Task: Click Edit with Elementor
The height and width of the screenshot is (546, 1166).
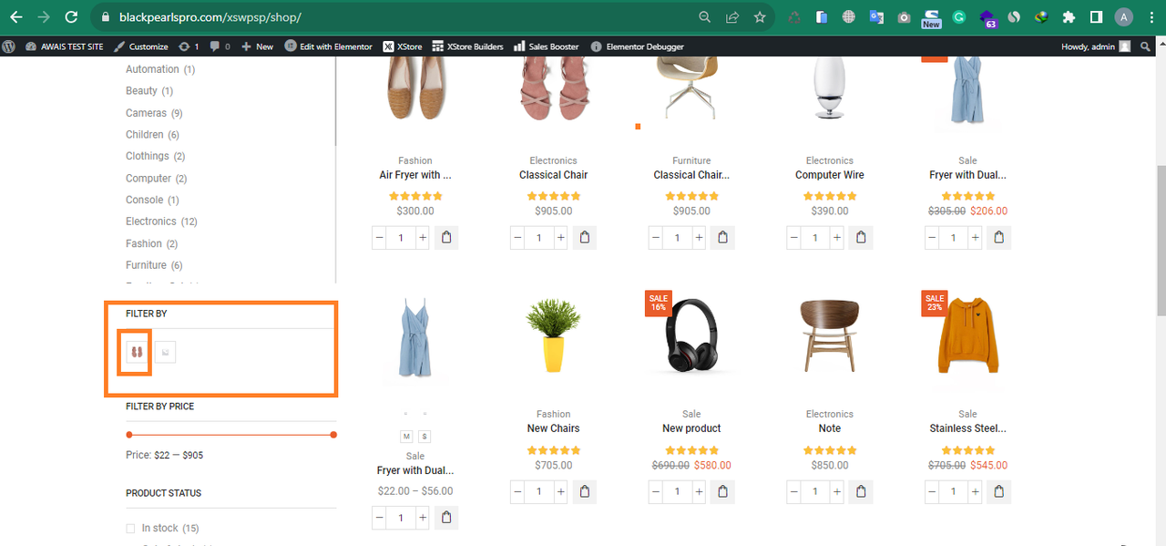Action: pos(329,46)
